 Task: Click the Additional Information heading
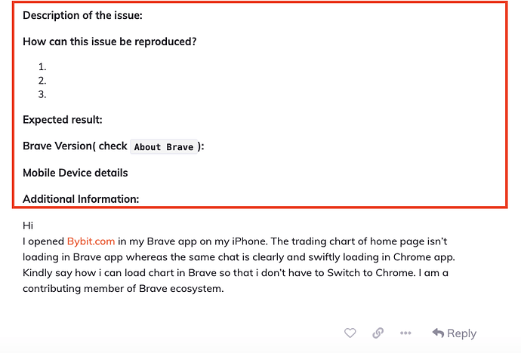click(81, 199)
